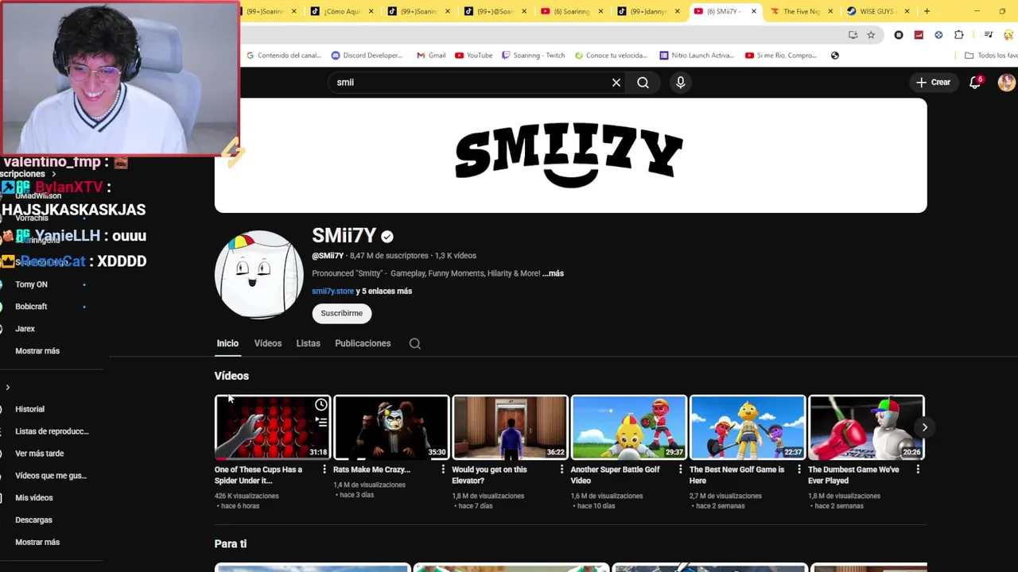This screenshot has width=1018, height=572.
Task: Close the active SMii7Y browser tab
Action: pyautogui.click(x=754, y=11)
